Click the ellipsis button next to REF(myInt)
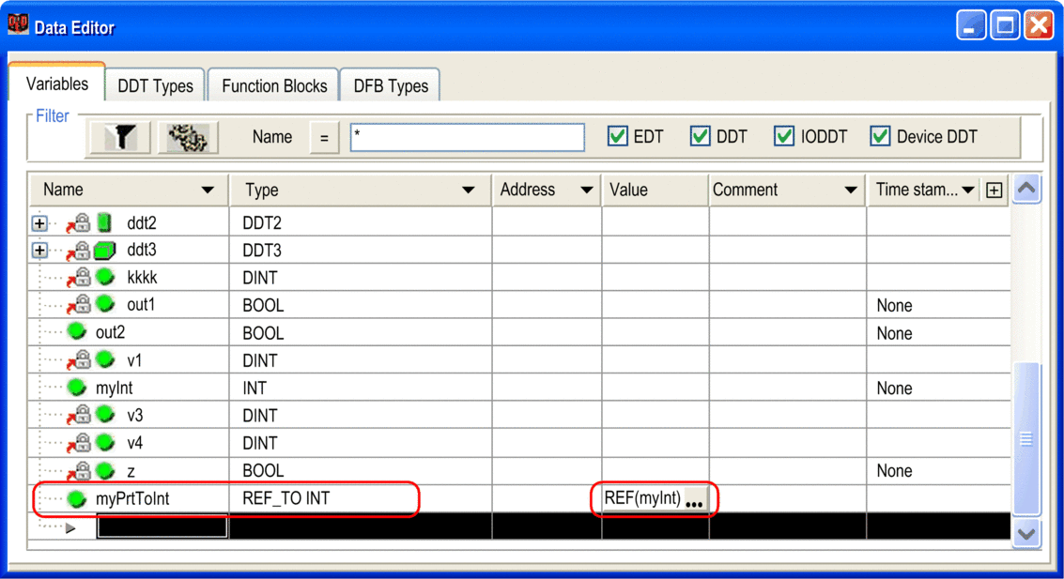1064x579 pixels. point(694,500)
